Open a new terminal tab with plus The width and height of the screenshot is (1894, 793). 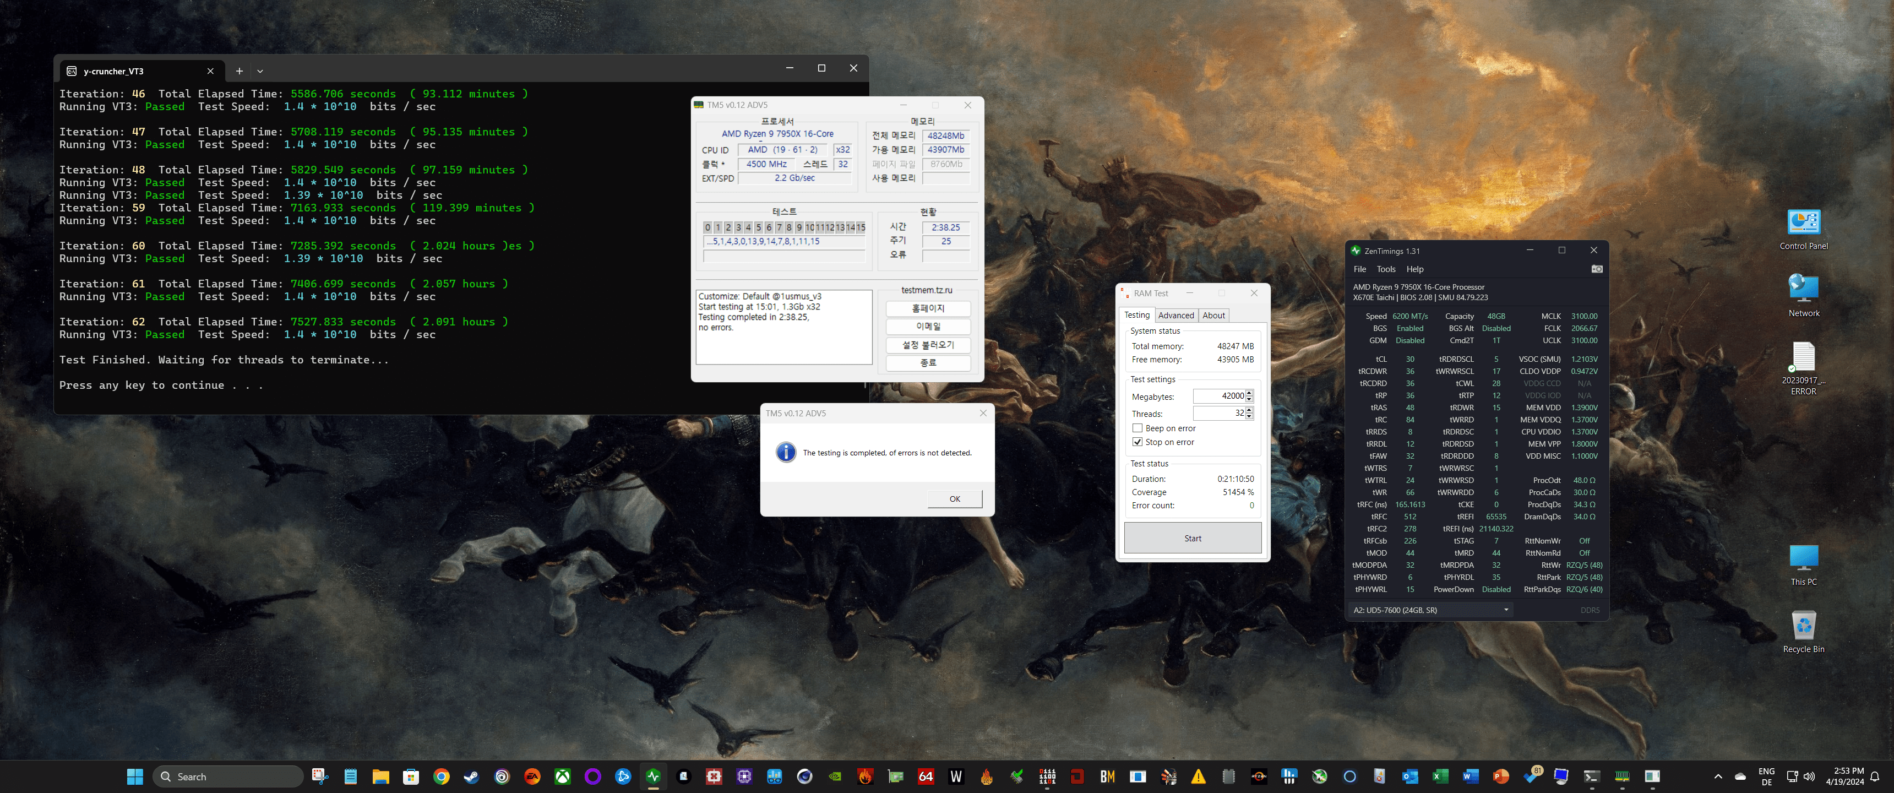tap(239, 72)
